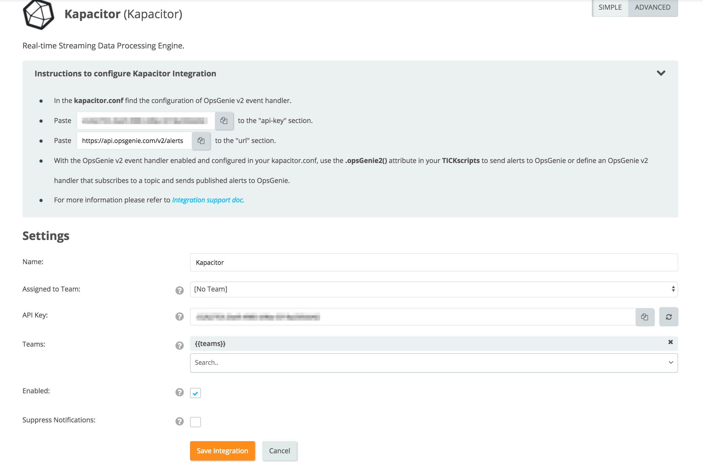This screenshot has height=466, width=703.
Task: Show help for Suppress Notifications
Action: click(x=179, y=421)
